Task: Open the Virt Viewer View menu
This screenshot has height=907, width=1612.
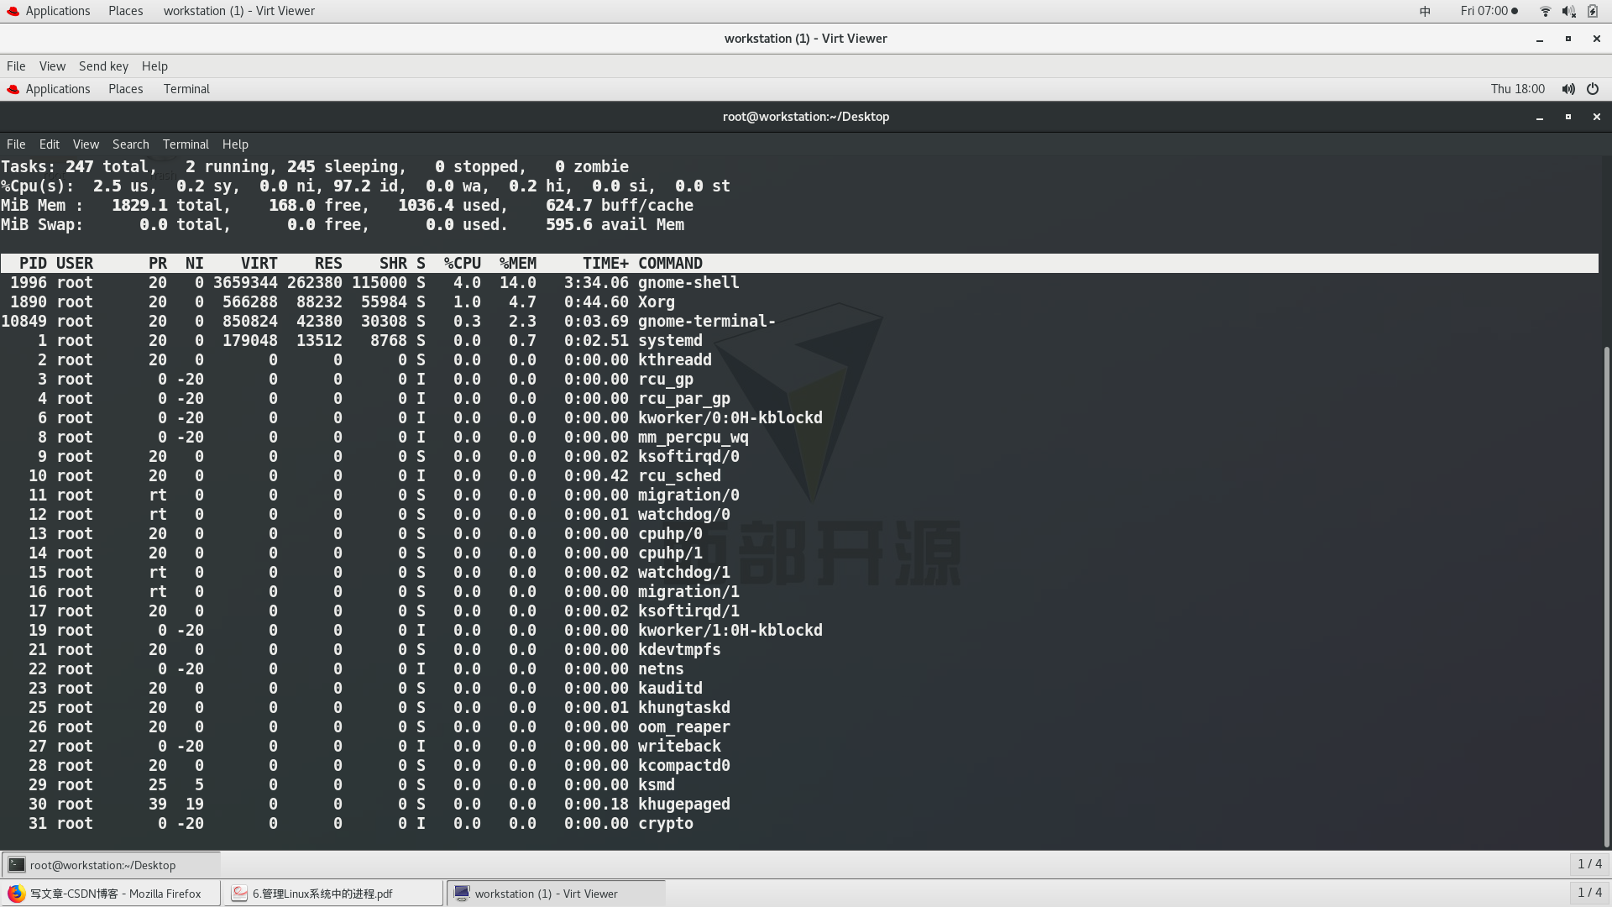Action: coord(52,66)
